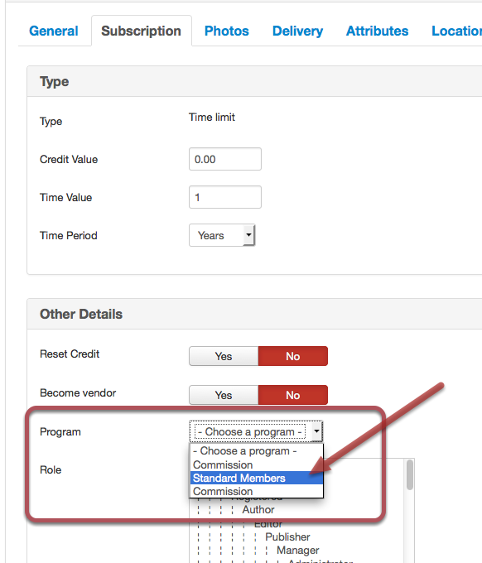Set Become vendor to Yes
The width and height of the screenshot is (482, 563).
(224, 395)
